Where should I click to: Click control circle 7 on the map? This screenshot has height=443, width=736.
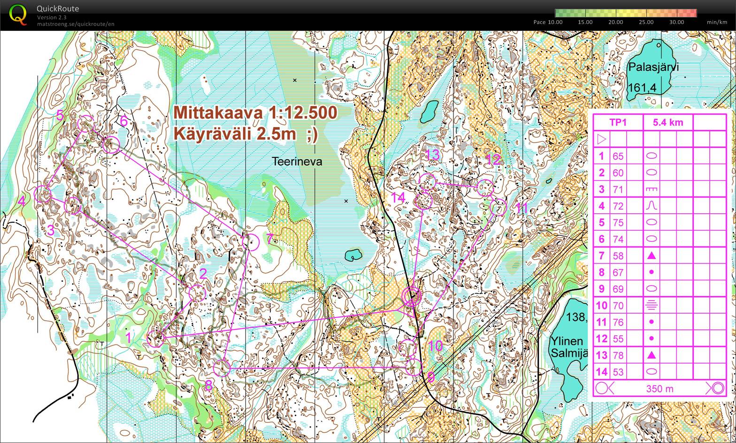tap(251, 242)
